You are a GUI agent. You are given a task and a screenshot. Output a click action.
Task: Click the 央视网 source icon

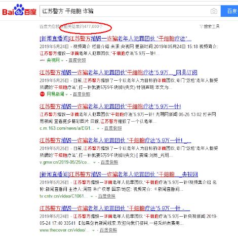pyautogui.click(x=42, y=60)
